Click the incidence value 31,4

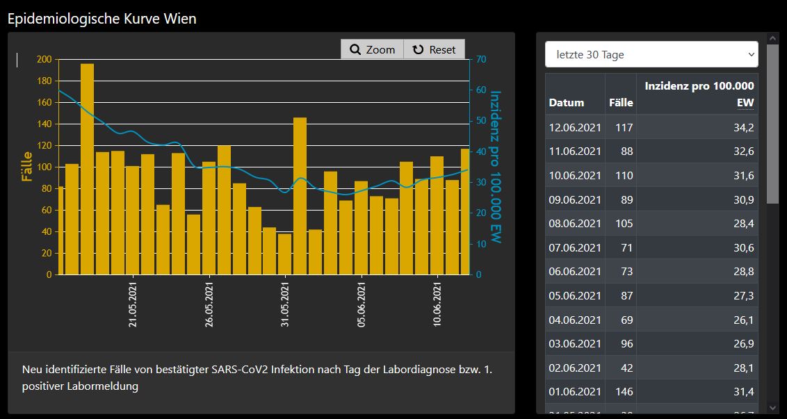click(744, 391)
